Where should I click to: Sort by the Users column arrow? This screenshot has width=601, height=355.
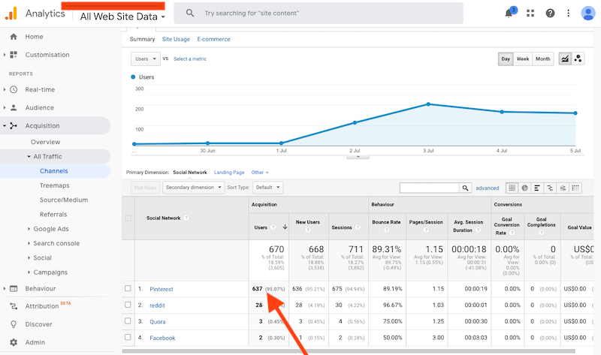285,227
